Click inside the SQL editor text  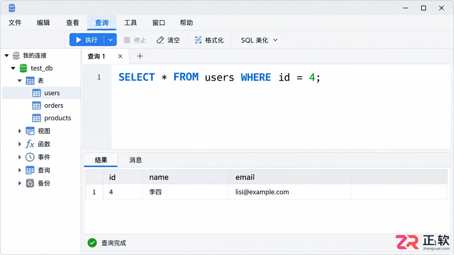219,77
